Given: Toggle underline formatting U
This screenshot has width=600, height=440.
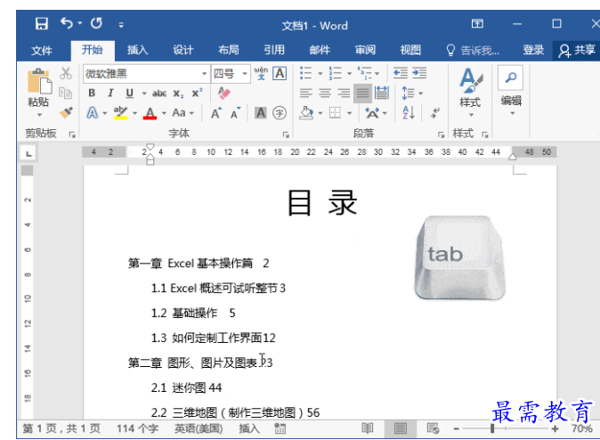Looking at the screenshot, I should (130, 93).
